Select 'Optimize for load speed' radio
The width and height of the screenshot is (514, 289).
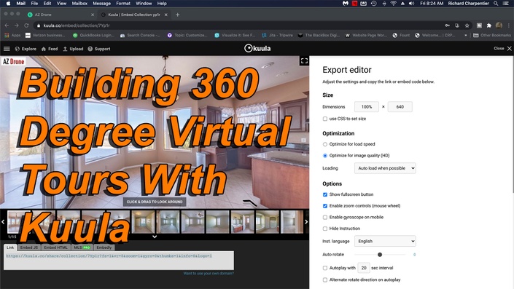tap(325, 144)
